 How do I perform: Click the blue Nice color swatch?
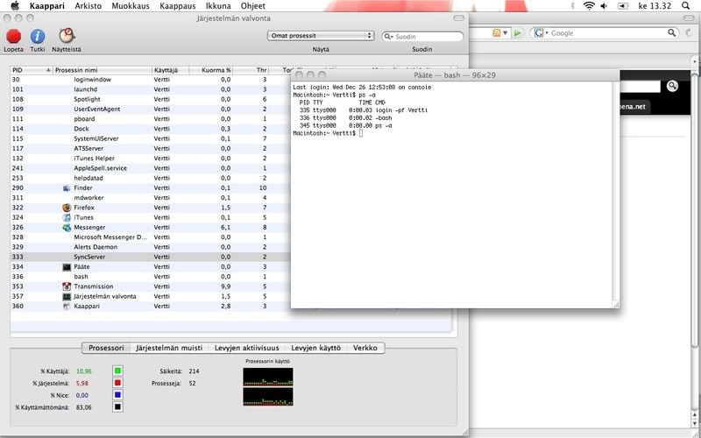[117, 395]
